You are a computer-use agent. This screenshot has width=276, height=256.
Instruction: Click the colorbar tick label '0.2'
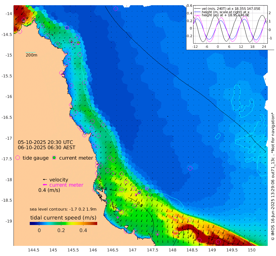point(61,230)
